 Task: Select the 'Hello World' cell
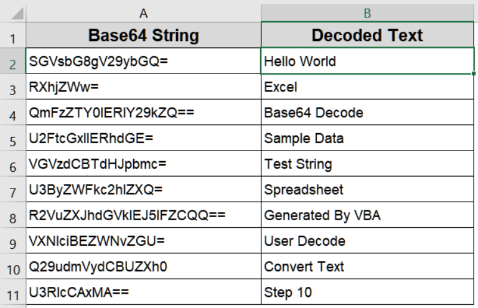click(367, 62)
